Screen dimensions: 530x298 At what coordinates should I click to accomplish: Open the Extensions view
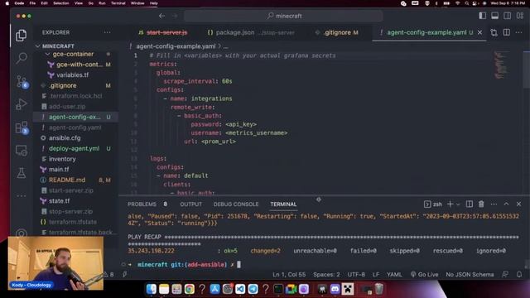coord(22,127)
